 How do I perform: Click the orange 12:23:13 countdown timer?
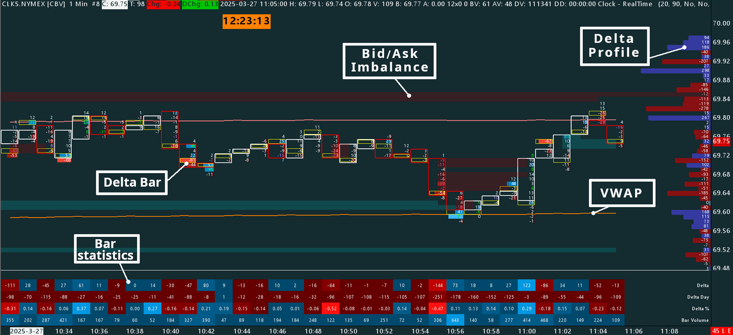click(x=246, y=21)
